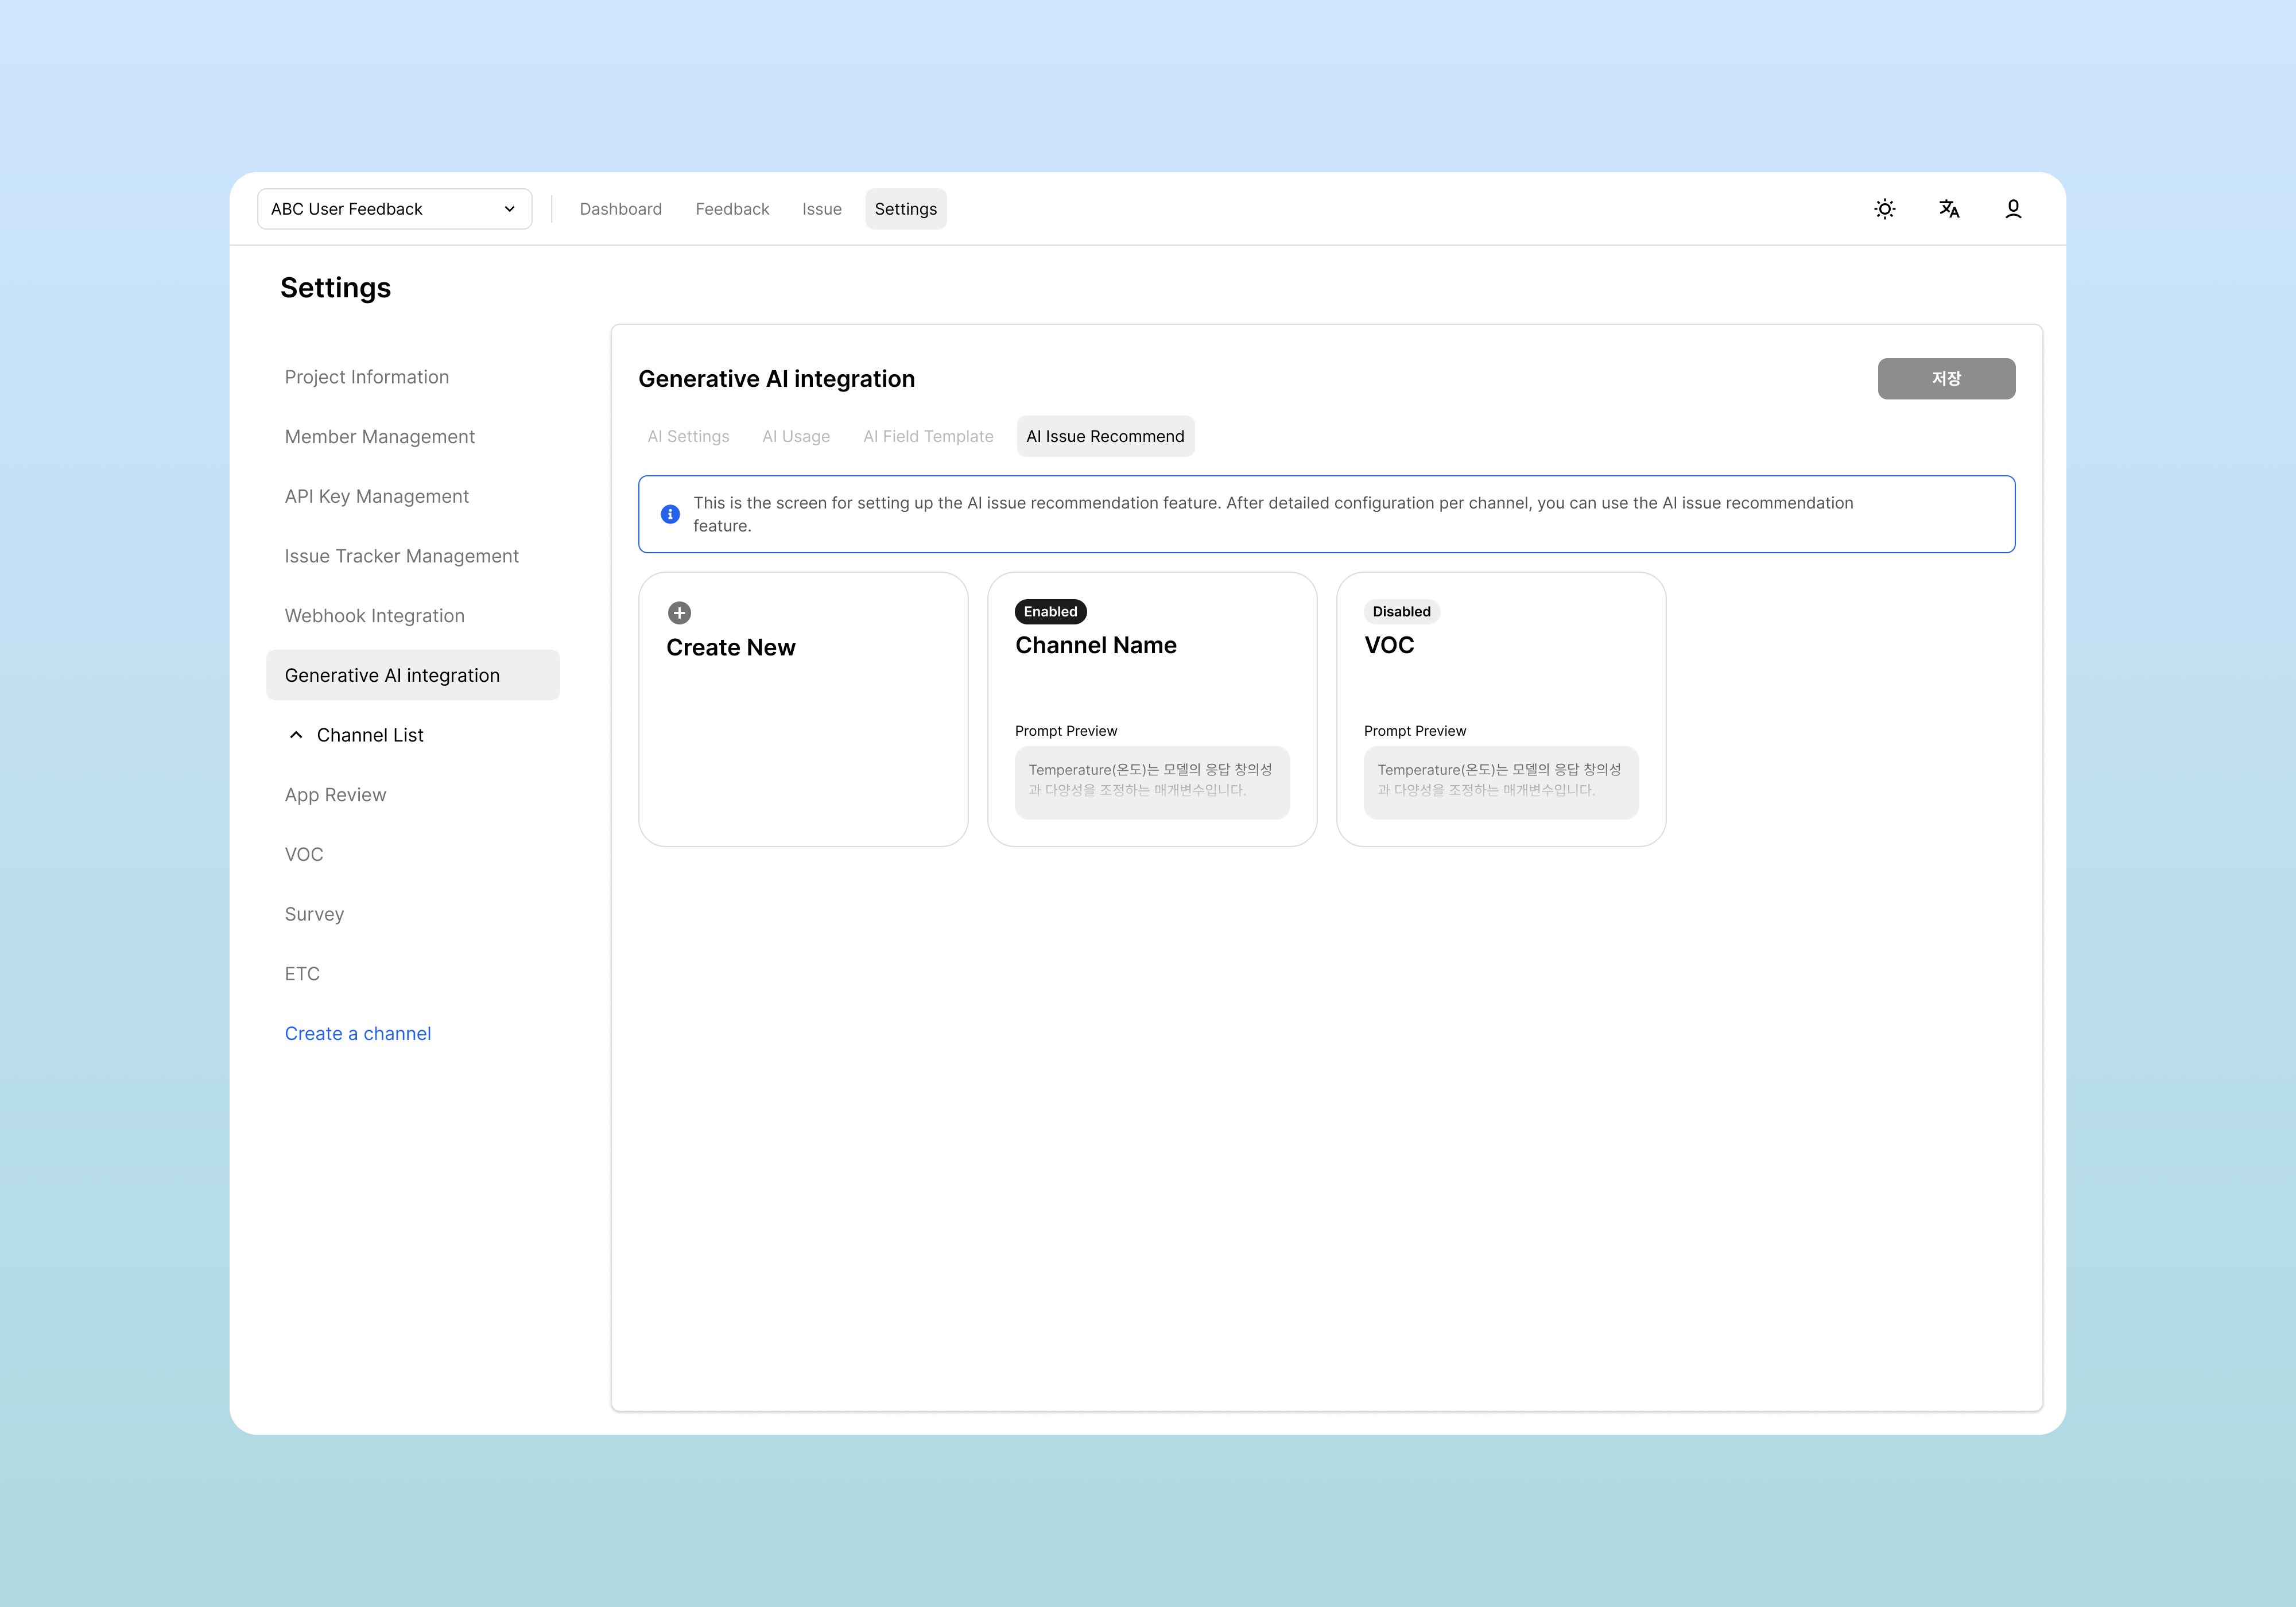2296x1607 pixels.
Task: Click the Enabled badge on Channel Name card
Action: coord(1050,612)
